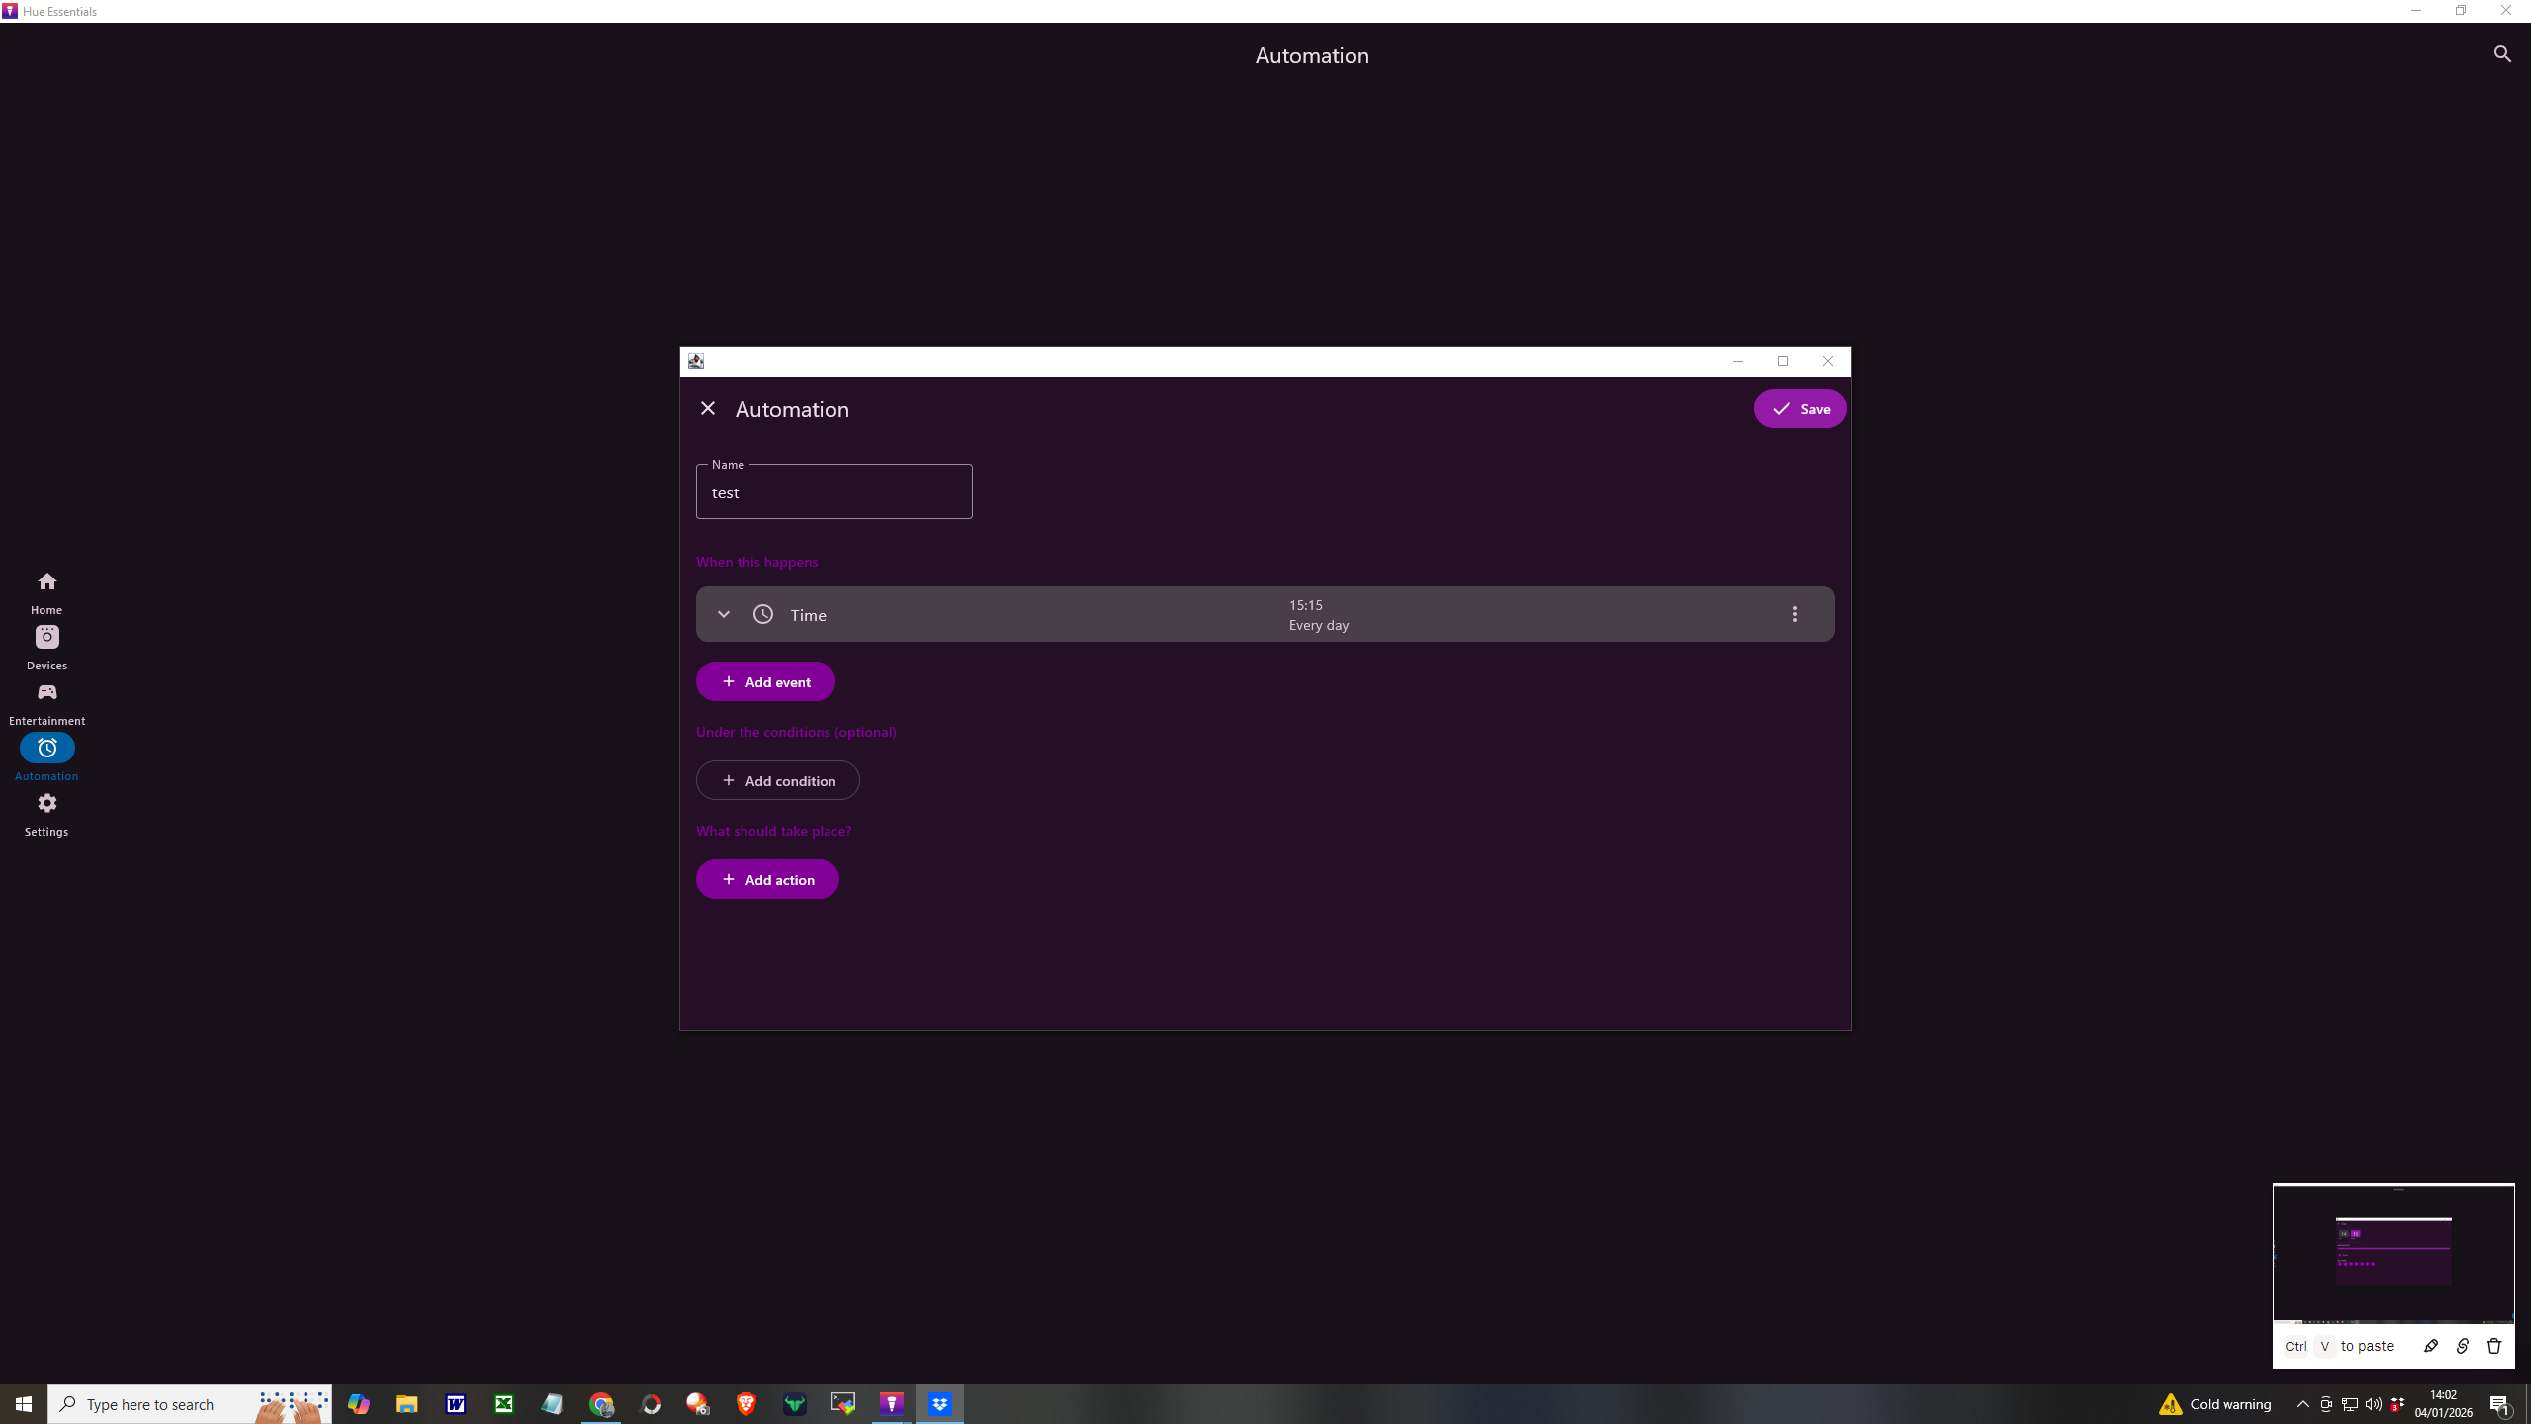The width and height of the screenshot is (2531, 1424).
Task: Open Google Chrome from the taskbar
Action: click(601, 1404)
